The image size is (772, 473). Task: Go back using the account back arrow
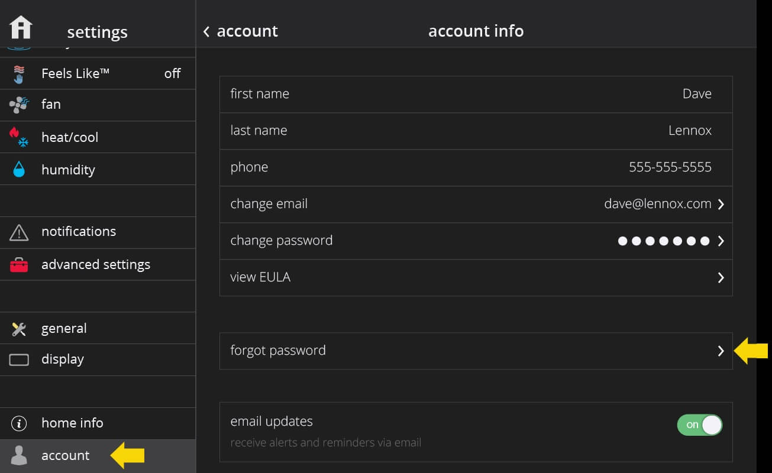click(206, 31)
